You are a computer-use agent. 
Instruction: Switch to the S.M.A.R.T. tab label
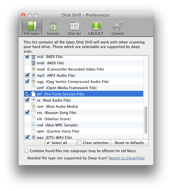(x=96, y=34)
